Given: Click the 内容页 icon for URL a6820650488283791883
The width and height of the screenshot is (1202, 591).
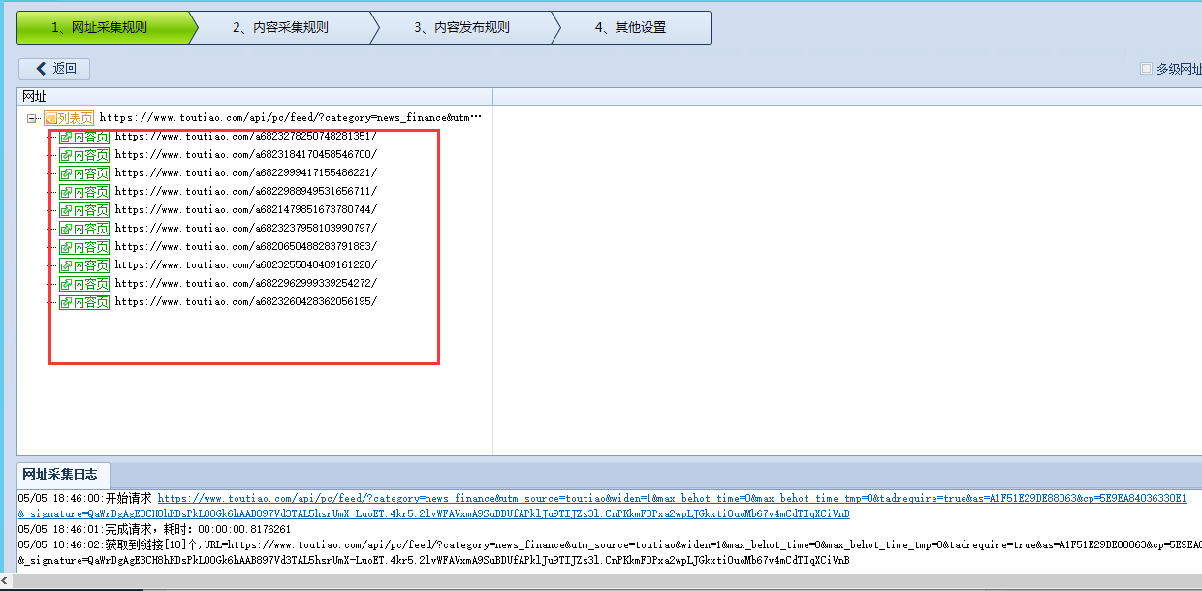Looking at the screenshot, I should [x=84, y=247].
